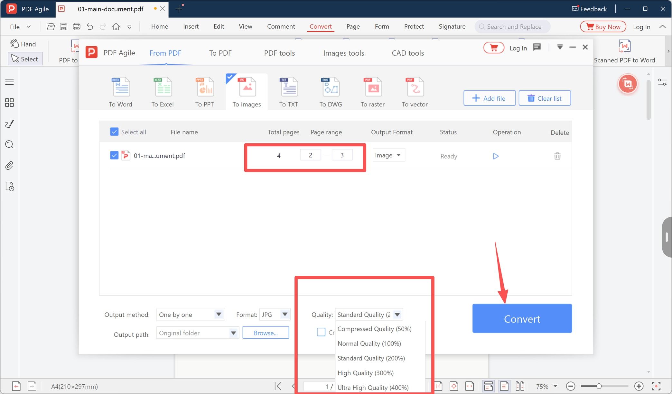Image resolution: width=672 pixels, height=394 pixels.
Task: Open the CAD tools tab
Action: 408,53
